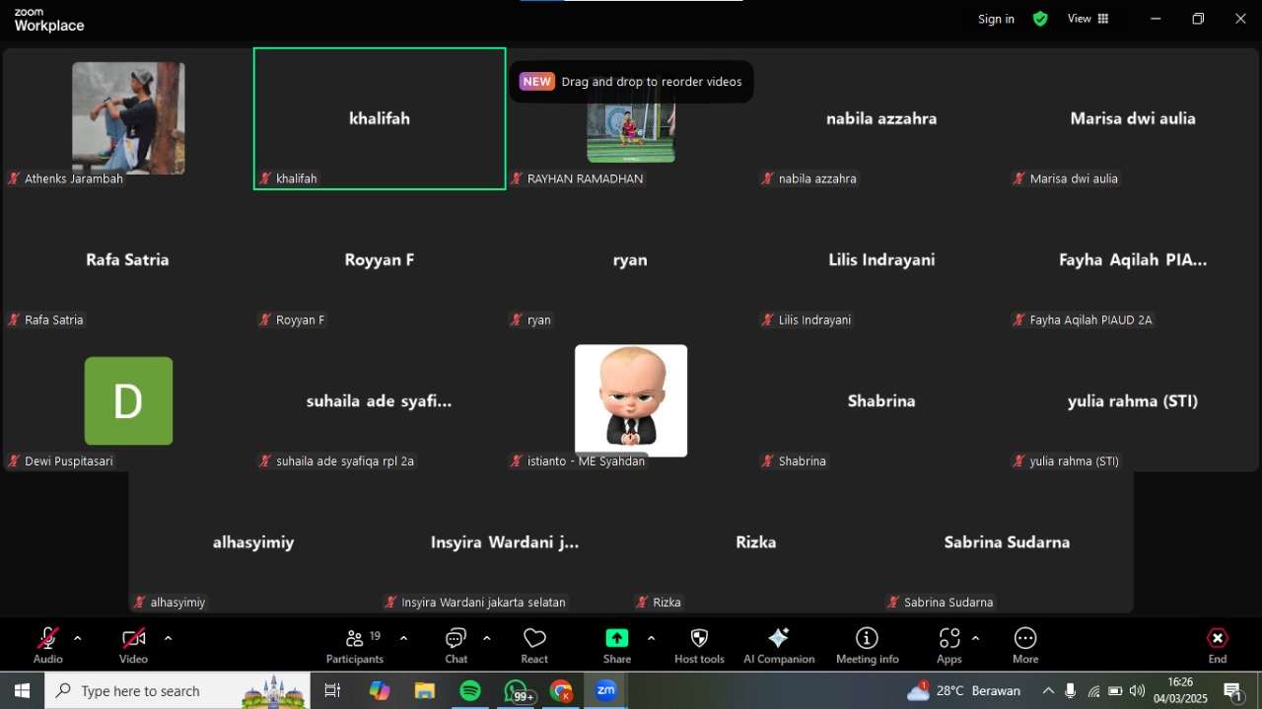Click muted mic icon beside Athenks Jarambah
The image size is (1262, 709).
pos(15,178)
